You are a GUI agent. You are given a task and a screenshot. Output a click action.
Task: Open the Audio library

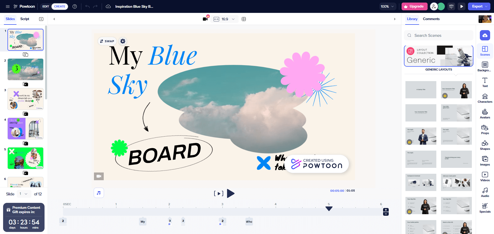click(485, 193)
